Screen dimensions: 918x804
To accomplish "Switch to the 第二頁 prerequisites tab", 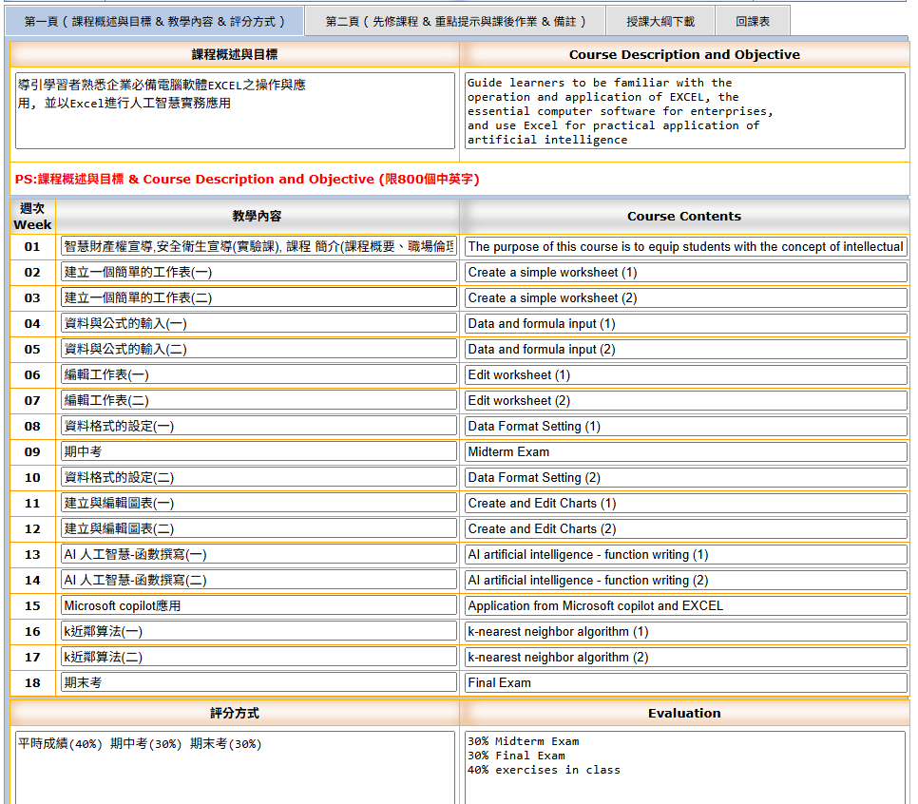I will (x=455, y=21).
